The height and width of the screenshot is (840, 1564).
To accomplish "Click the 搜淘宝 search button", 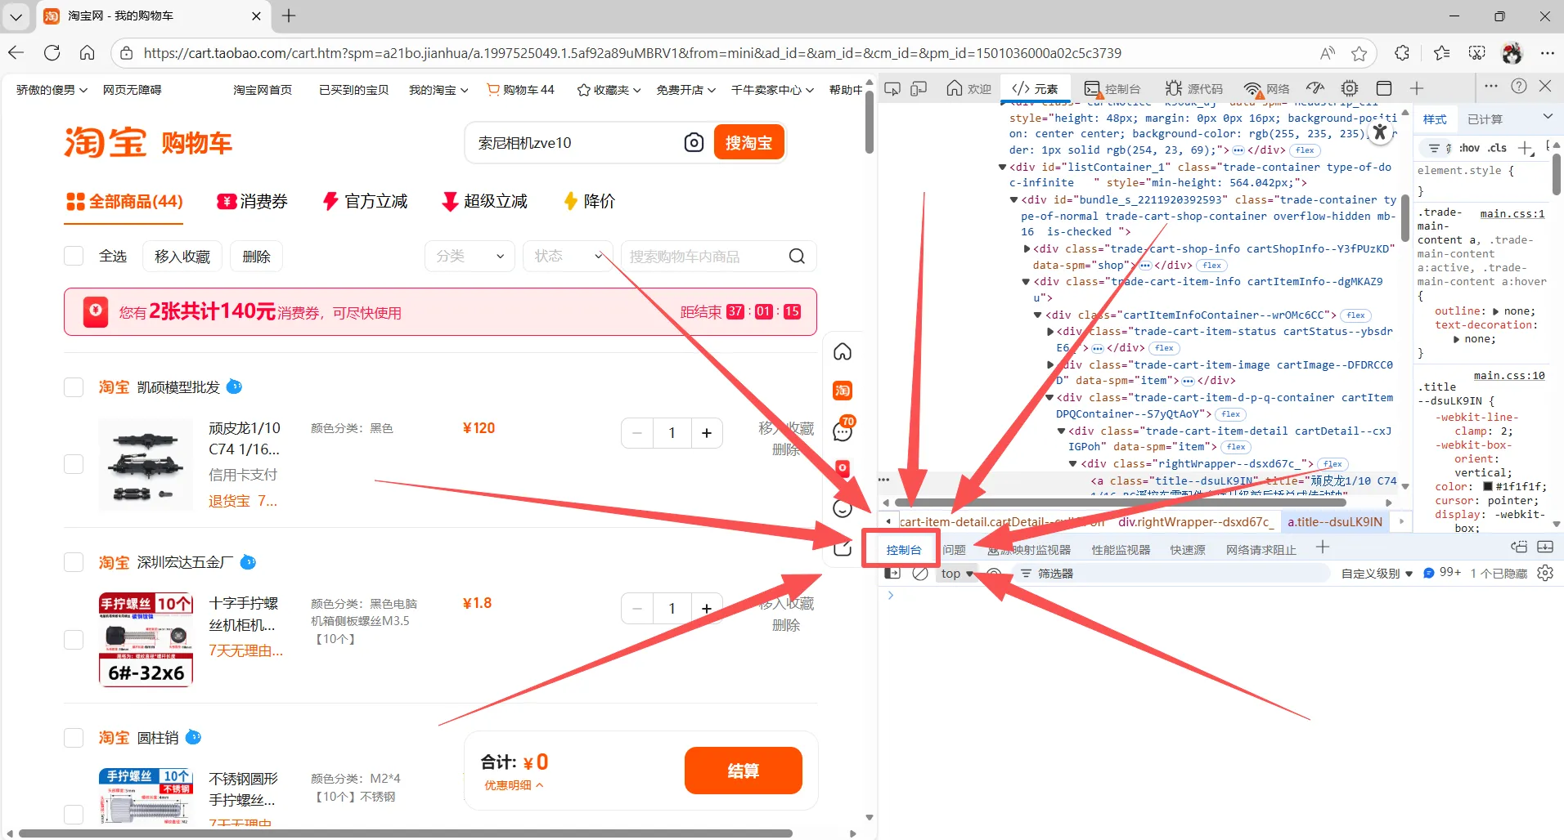I will pos(748,143).
